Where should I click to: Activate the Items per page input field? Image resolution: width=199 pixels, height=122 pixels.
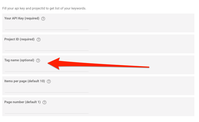[47, 90]
